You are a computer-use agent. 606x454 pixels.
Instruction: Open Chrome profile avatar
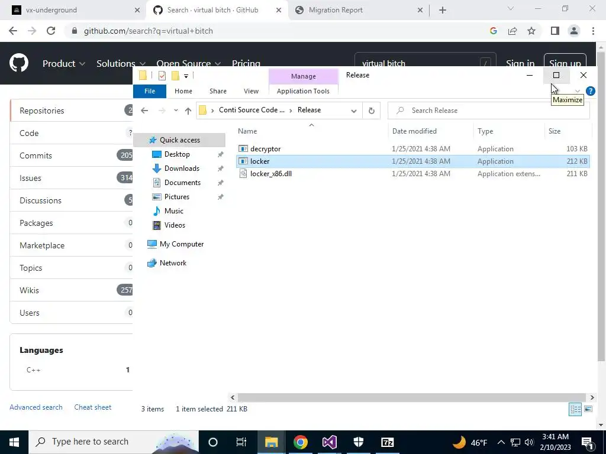click(574, 31)
